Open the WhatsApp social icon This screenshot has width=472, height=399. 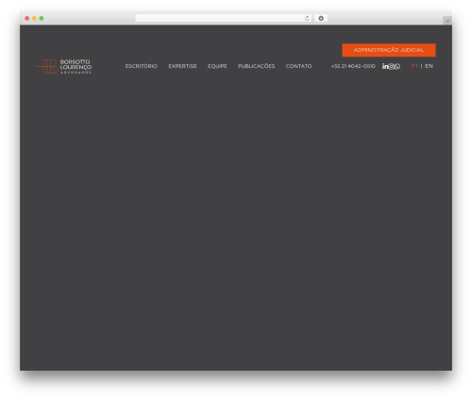coord(397,66)
